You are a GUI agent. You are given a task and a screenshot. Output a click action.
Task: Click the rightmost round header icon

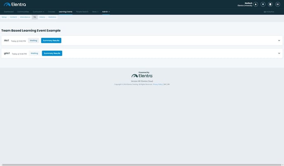click(278, 5)
